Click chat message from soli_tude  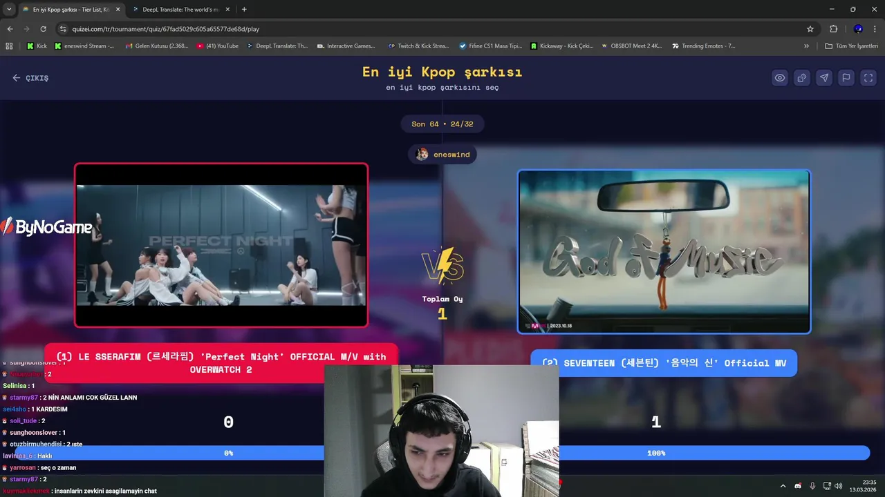24,421
